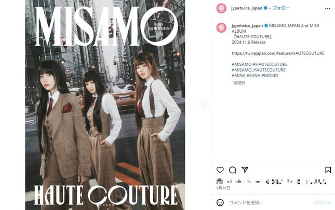Select the #MOMO hashtag
Image resolution: width=335 pixels, height=210 pixels.
click(x=270, y=75)
